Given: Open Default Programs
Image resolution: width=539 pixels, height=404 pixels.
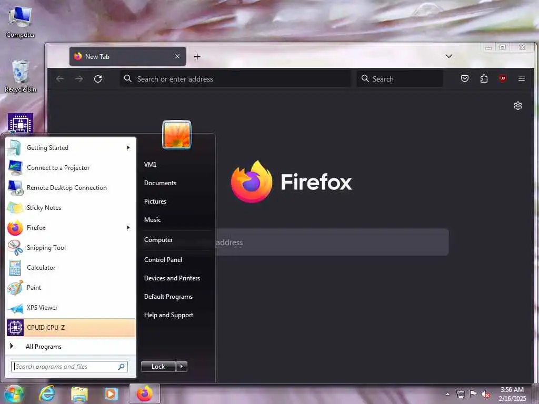Looking at the screenshot, I should tap(168, 297).
